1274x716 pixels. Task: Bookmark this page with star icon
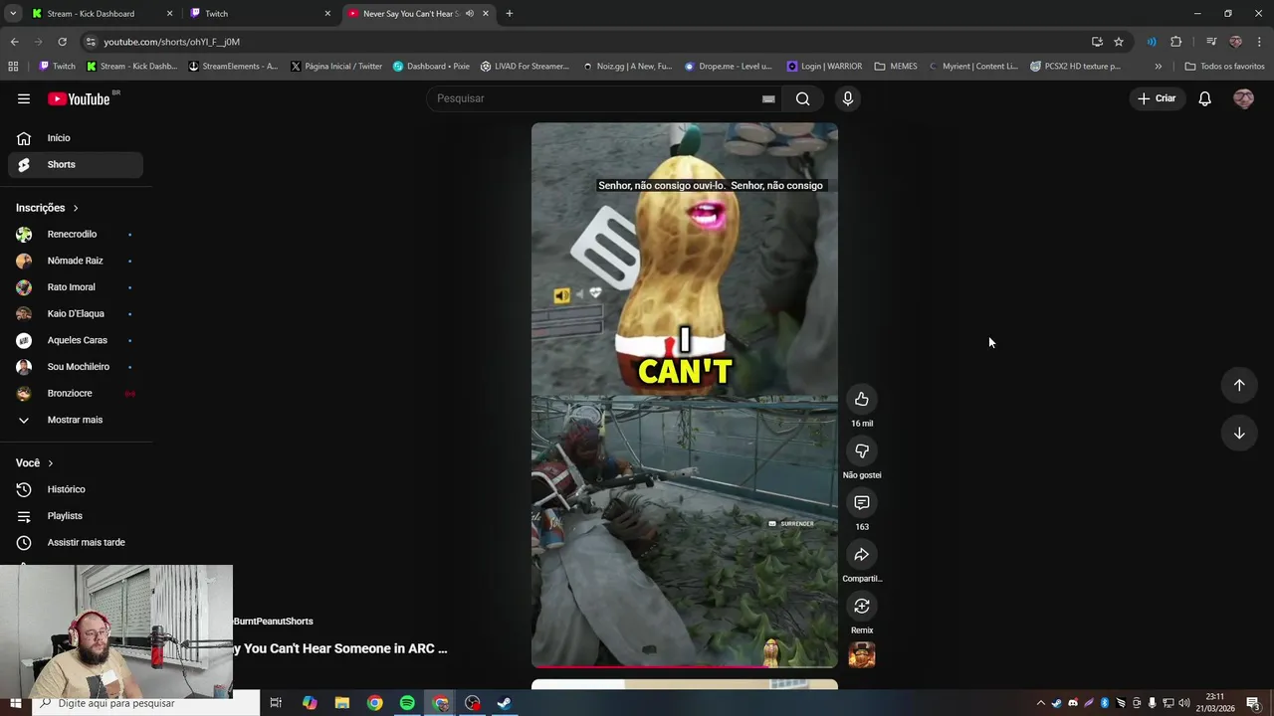1119,42
